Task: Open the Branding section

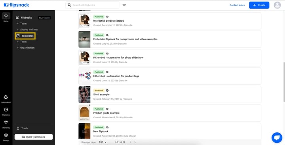Action: (6, 124)
